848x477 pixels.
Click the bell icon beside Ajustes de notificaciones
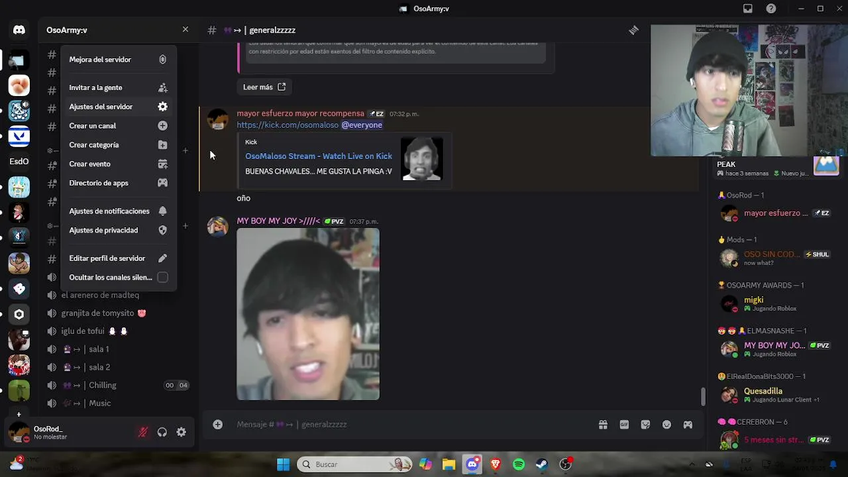[x=162, y=211]
